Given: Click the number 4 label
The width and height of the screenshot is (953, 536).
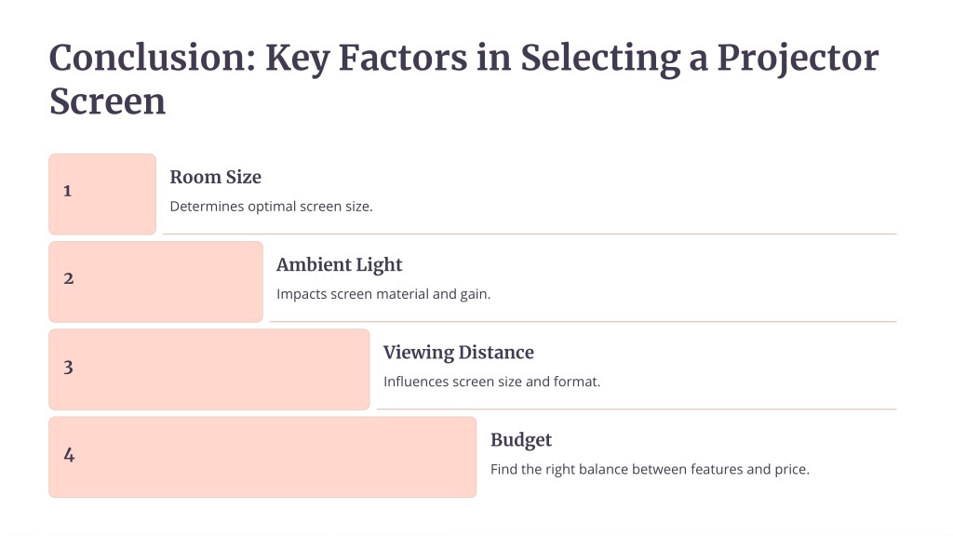Looking at the screenshot, I should click(x=69, y=454).
